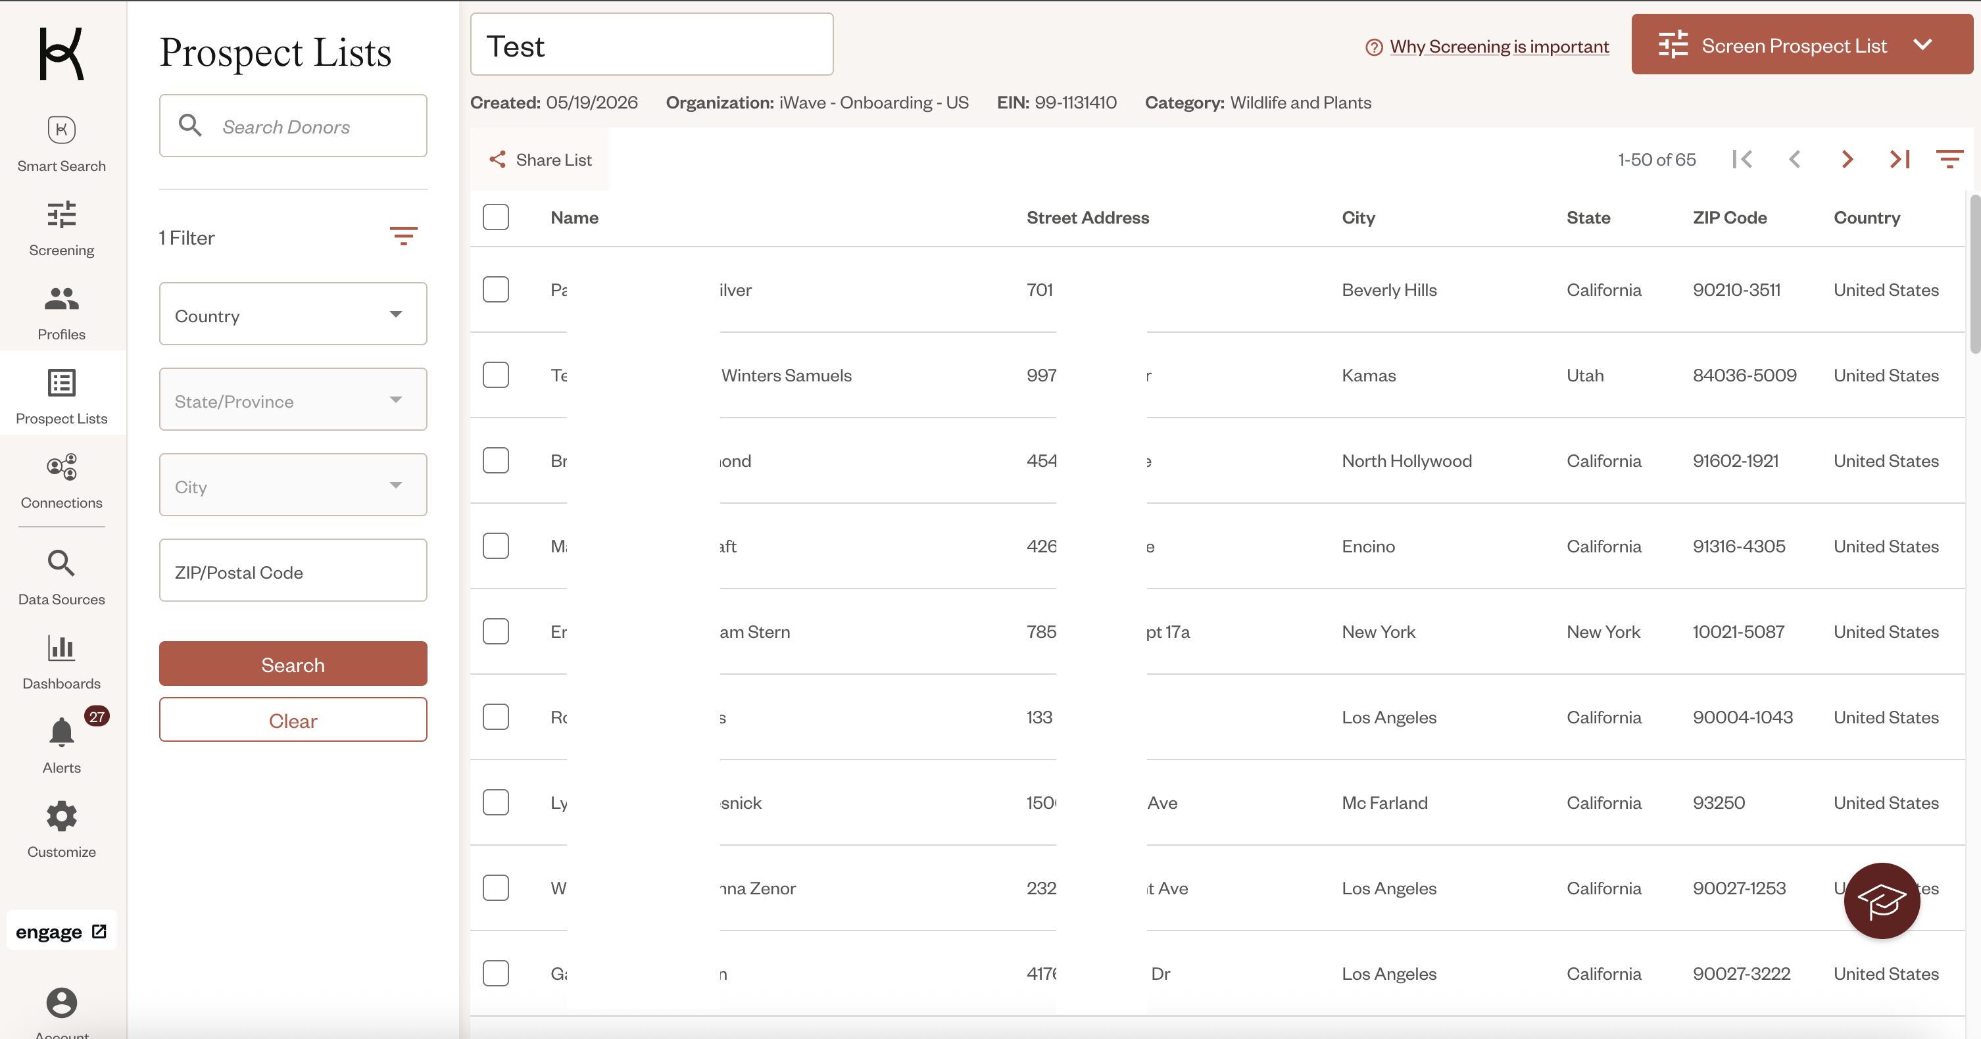1981x1039 pixels.
Task: Go to the previous results page
Action: 1795,159
